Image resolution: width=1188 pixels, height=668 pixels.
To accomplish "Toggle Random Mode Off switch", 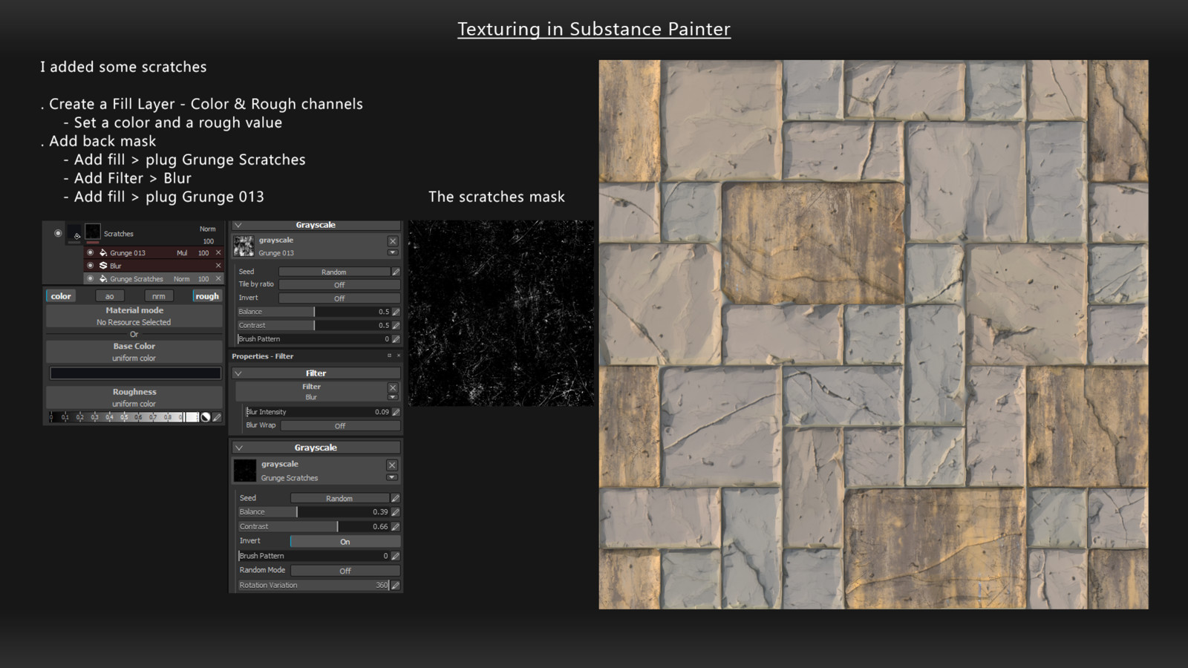I will coord(345,570).
